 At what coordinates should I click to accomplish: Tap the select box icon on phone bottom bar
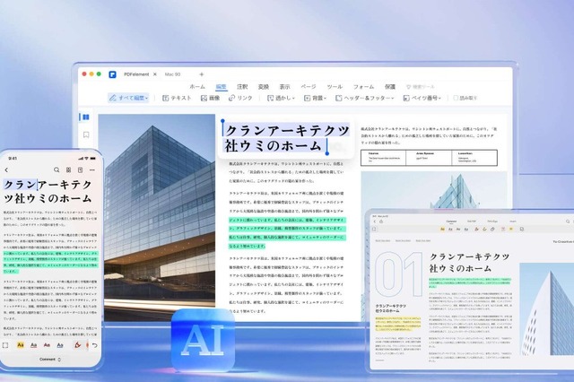tap(5, 345)
